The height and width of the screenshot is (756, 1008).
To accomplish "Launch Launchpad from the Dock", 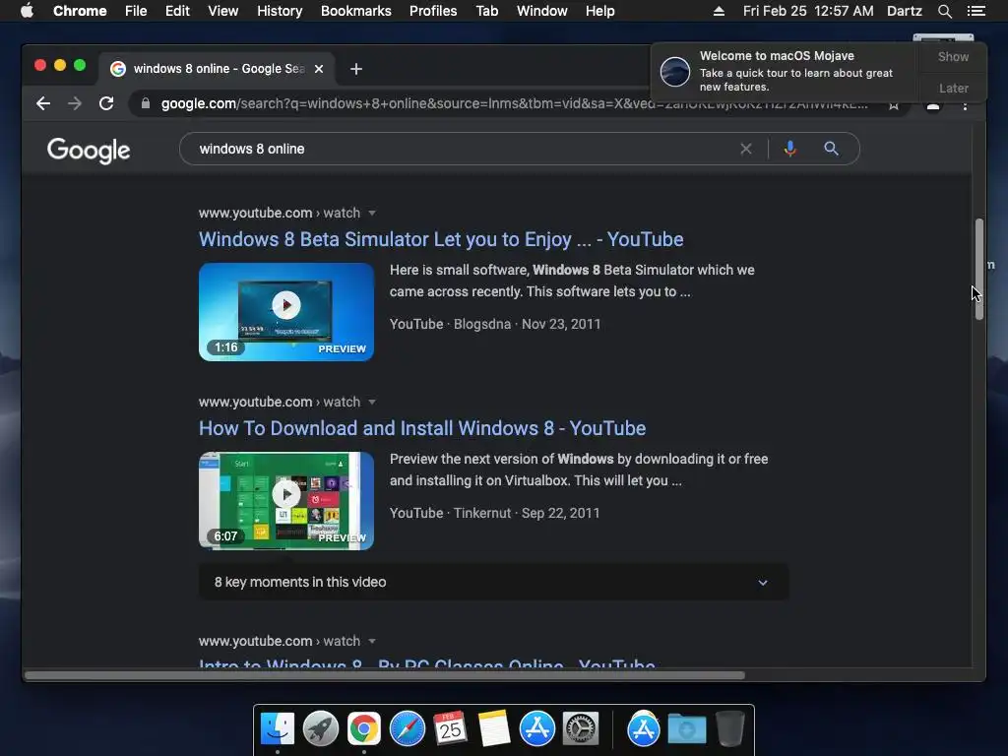I will click(321, 729).
